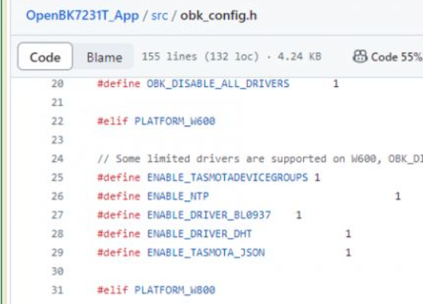This screenshot has height=304, width=423.
Task: Switch to the Blame view tab
Action: (x=104, y=57)
